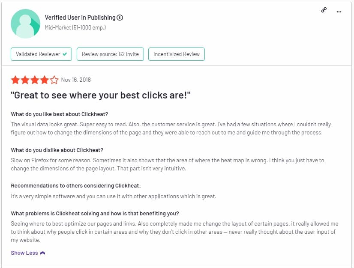This screenshot has width=354, height=268.
Task: Click the copy review link icon
Action: click(324, 10)
